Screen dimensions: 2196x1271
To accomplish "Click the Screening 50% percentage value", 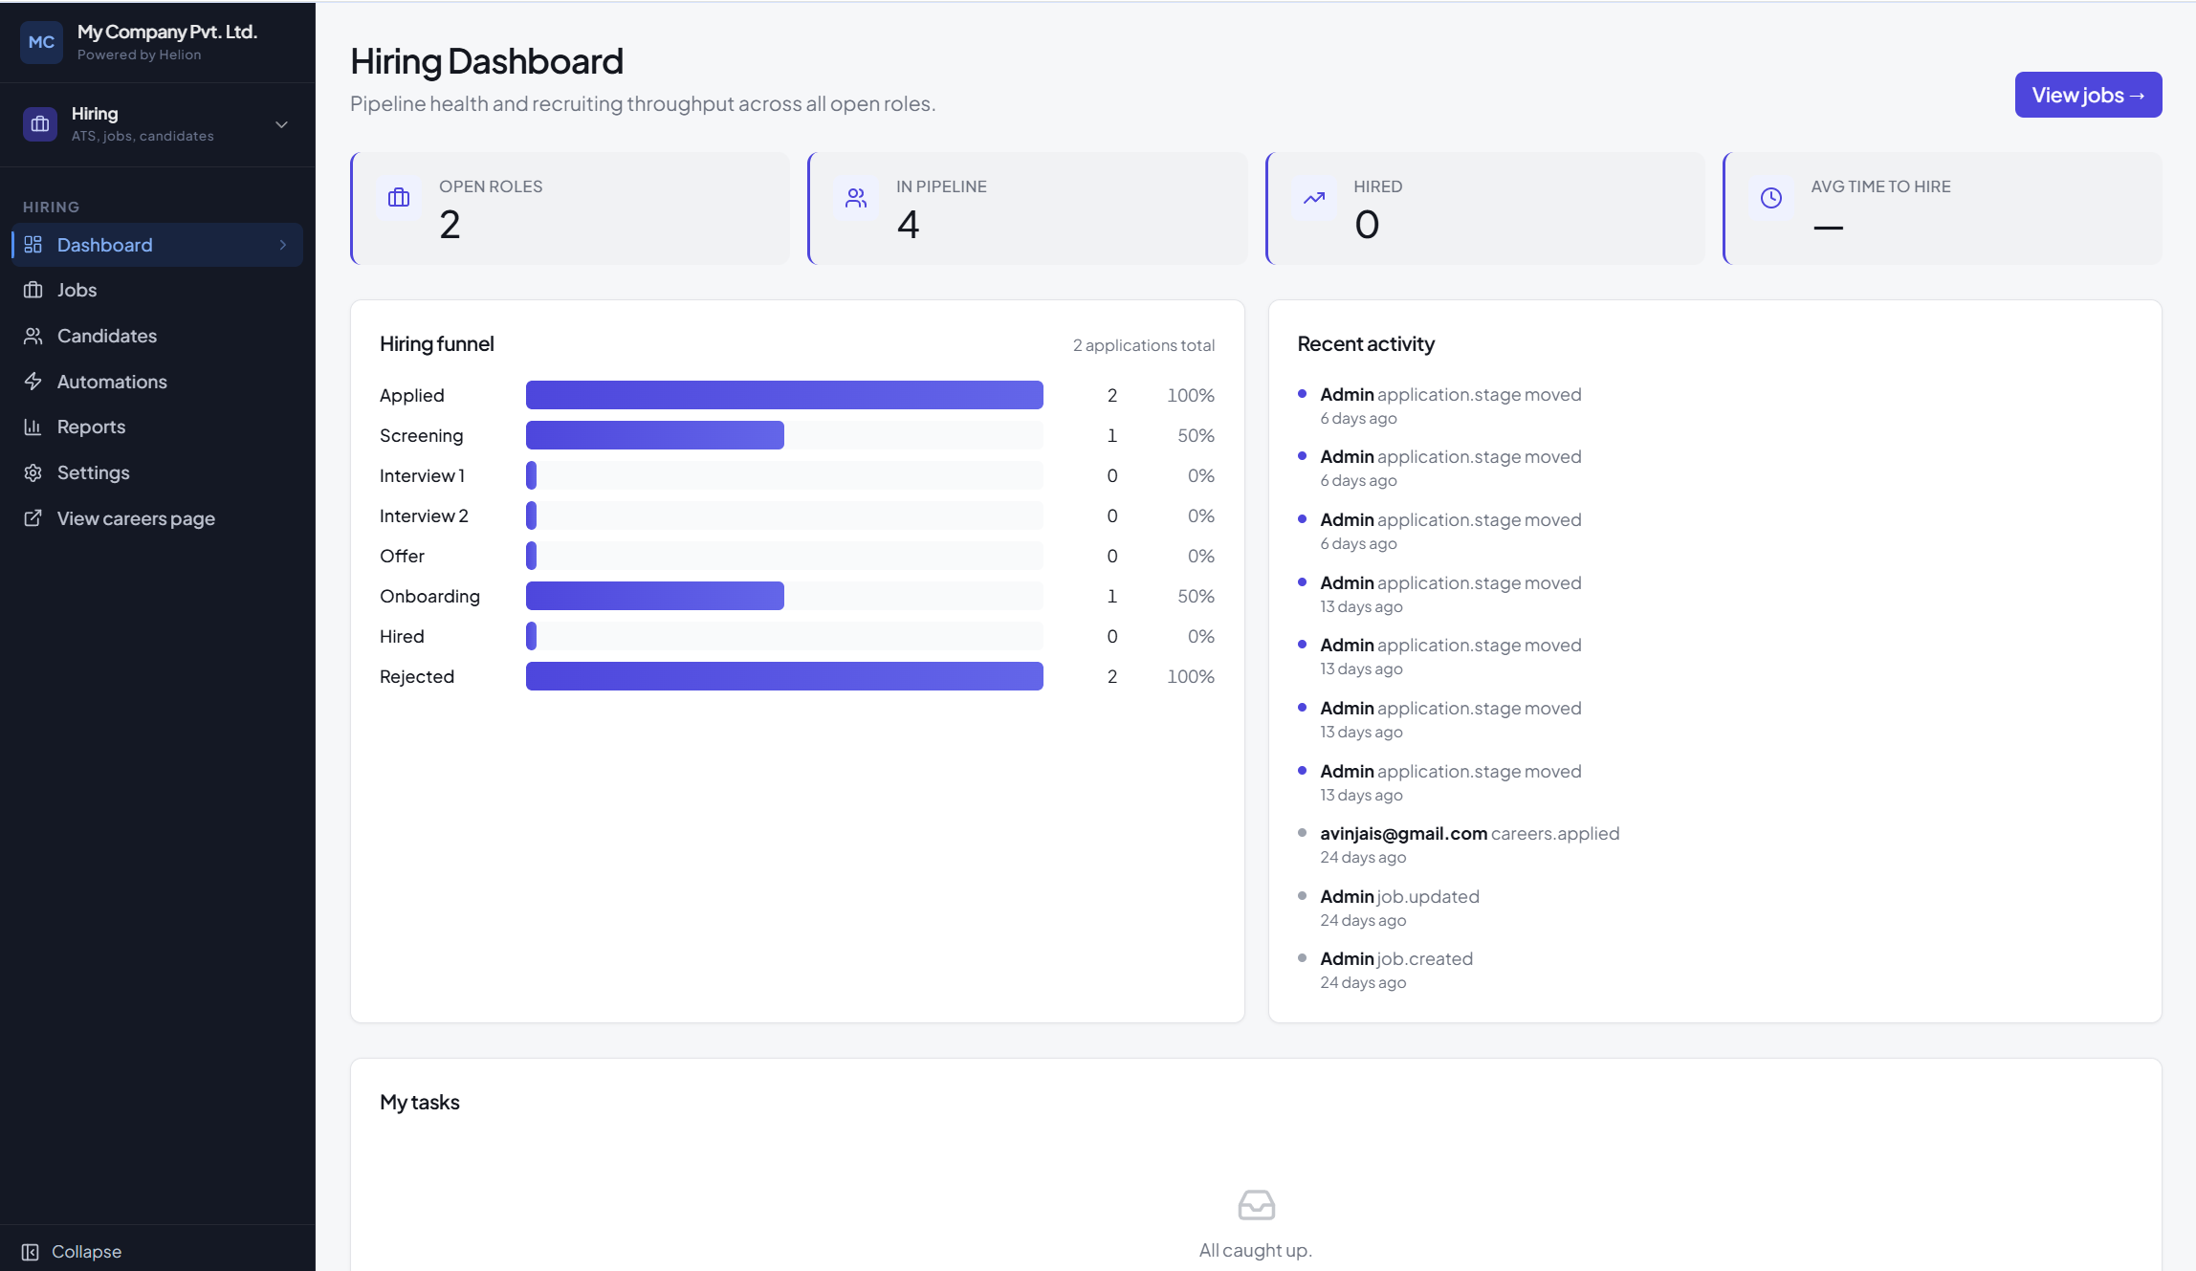I will pyautogui.click(x=1196, y=435).
